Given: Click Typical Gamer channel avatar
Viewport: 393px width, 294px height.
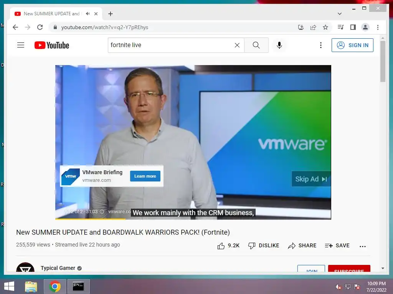Looking at the screenshot, I should 25,267.
